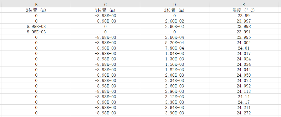Screen dimensions: 281x117
Task: Select column C header
Action: [105, 4]
